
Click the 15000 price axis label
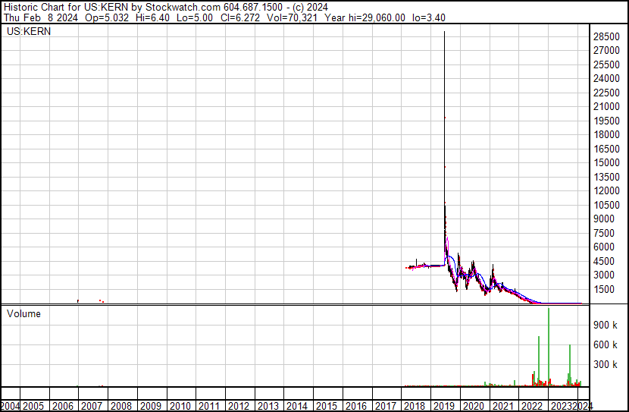tap(606, 163)
